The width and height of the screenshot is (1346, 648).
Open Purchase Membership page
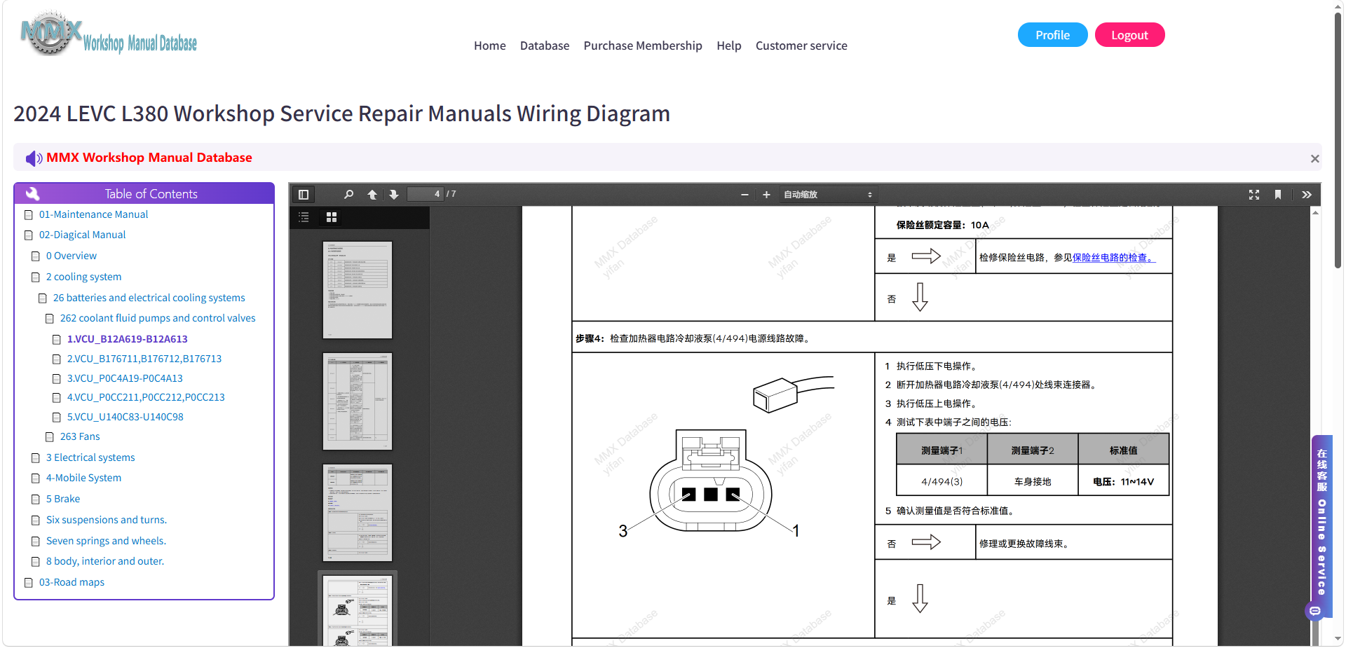(643, 46)
